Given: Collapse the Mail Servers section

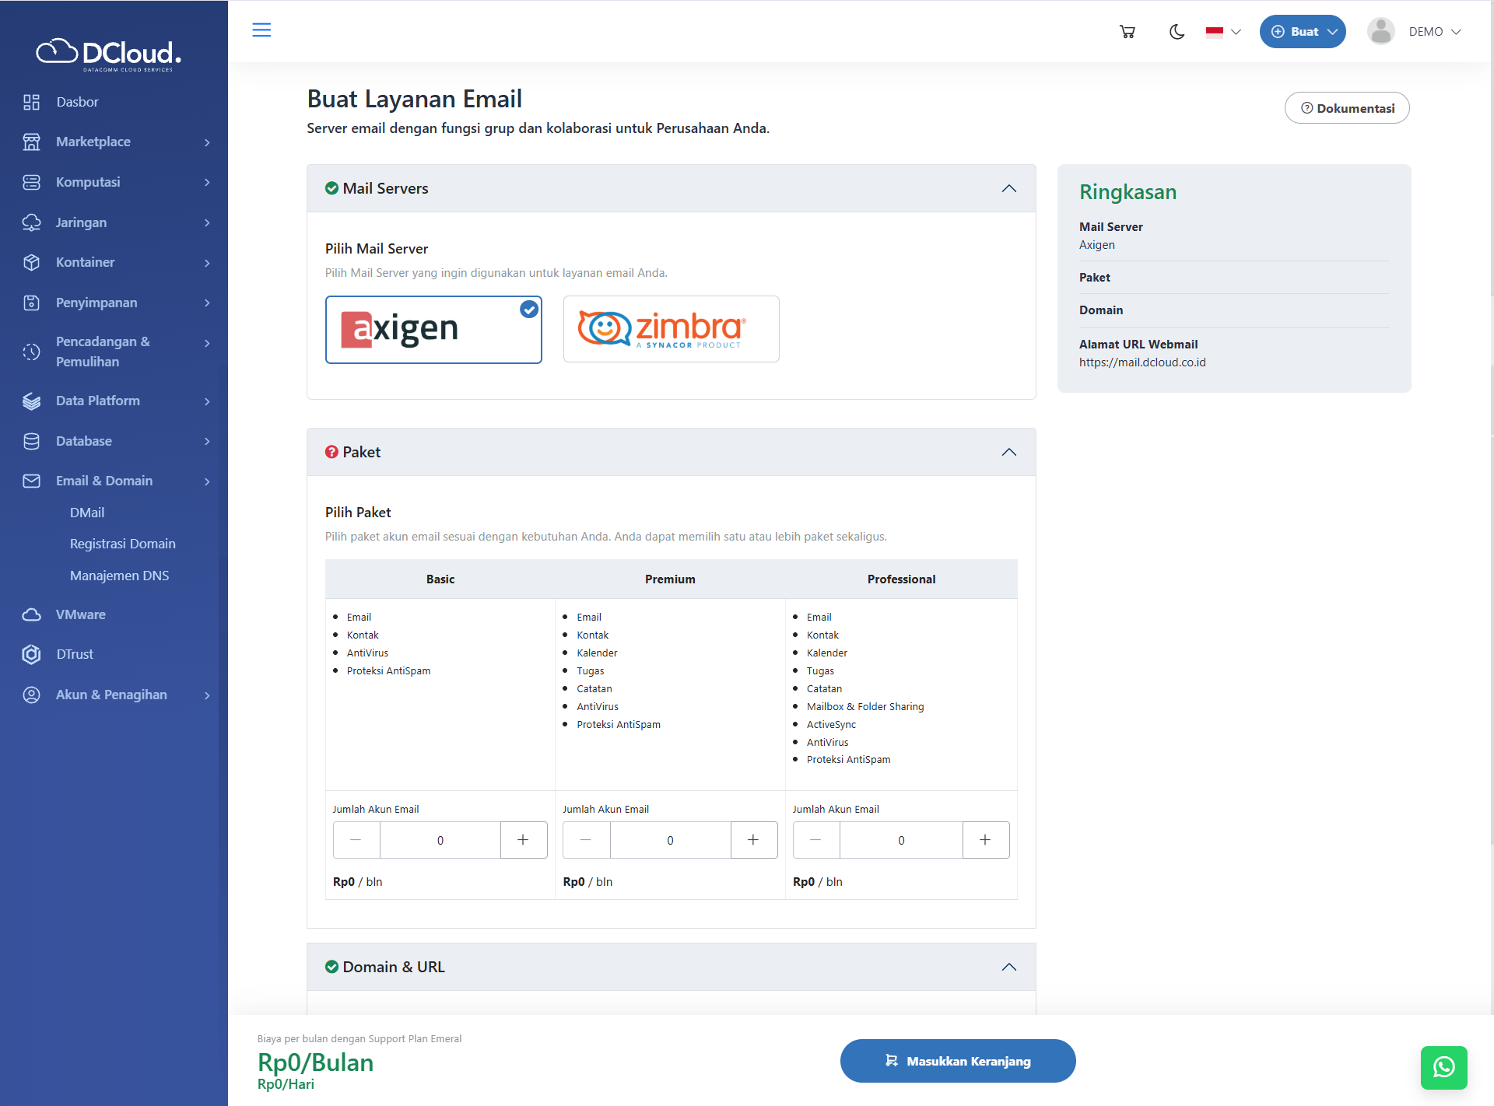Looking at the screenshot, I should tap(1008, 188).
